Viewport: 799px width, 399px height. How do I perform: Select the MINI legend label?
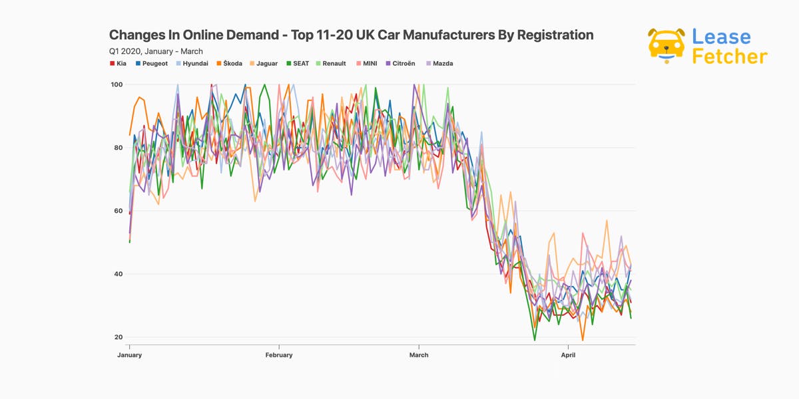click(x=370, y=63)
